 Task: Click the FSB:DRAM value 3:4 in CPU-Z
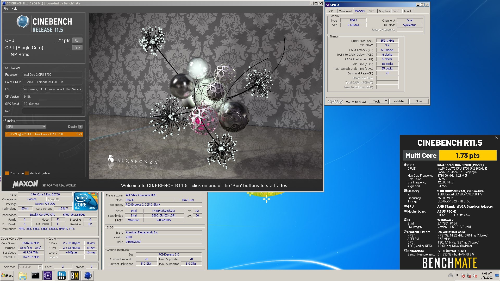tap(387, 45)
